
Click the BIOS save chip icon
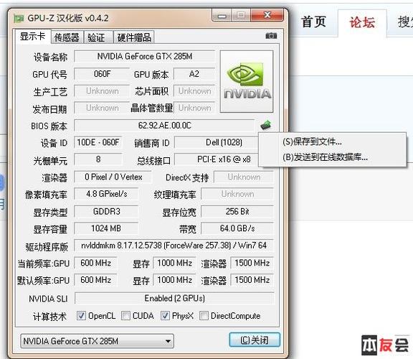(266, 125)
